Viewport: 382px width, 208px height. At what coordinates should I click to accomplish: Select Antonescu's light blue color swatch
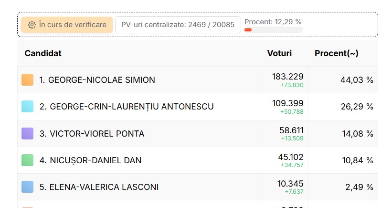tap(28, 107)
